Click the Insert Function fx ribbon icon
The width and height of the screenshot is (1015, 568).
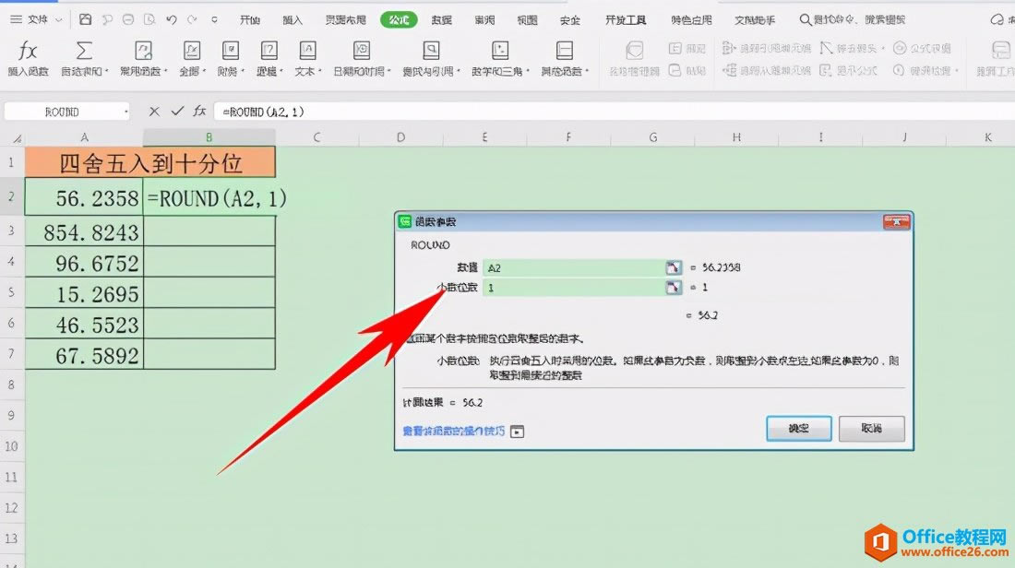coord(28,51)
